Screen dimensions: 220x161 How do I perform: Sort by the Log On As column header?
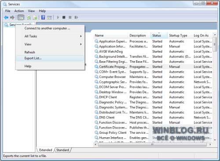point(202,35)
